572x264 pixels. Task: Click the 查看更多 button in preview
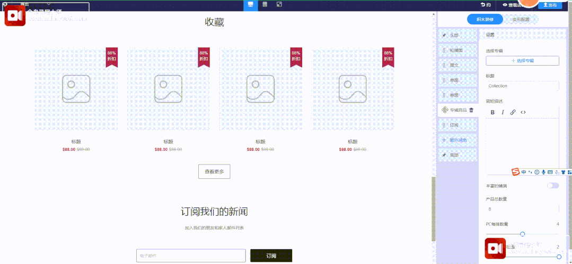pyautogui.click(x=214, y=171)
